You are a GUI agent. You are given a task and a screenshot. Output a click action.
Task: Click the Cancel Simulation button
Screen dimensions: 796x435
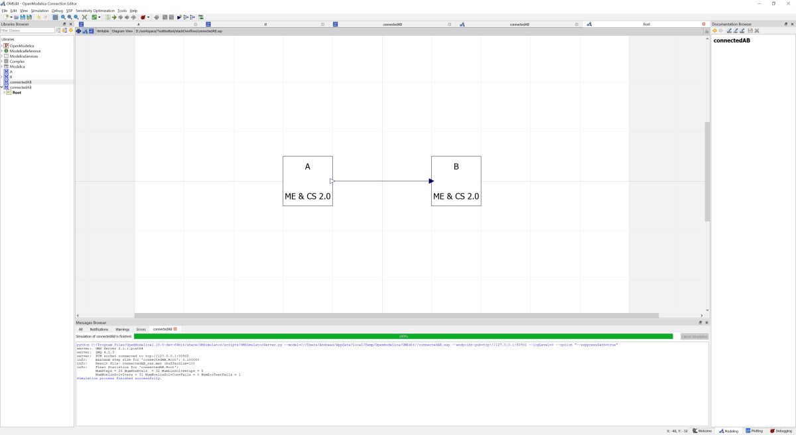pyautogui.click(x=695, y=336)
